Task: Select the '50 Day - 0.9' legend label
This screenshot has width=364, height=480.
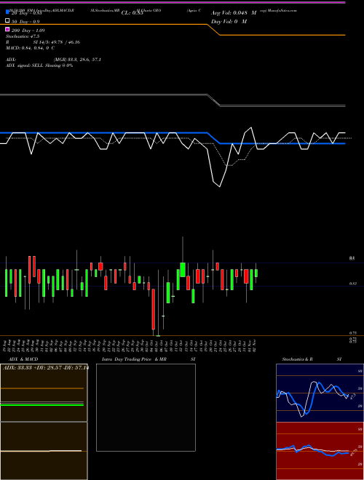Action: point(25,22)
